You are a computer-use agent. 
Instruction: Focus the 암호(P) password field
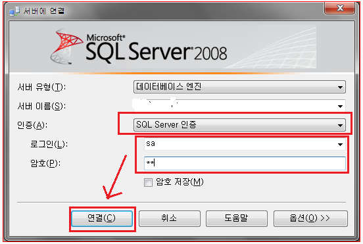coord(245,164)
